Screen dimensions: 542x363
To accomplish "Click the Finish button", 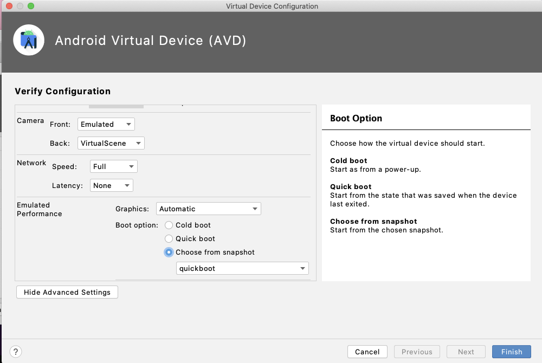I will 511,352.
